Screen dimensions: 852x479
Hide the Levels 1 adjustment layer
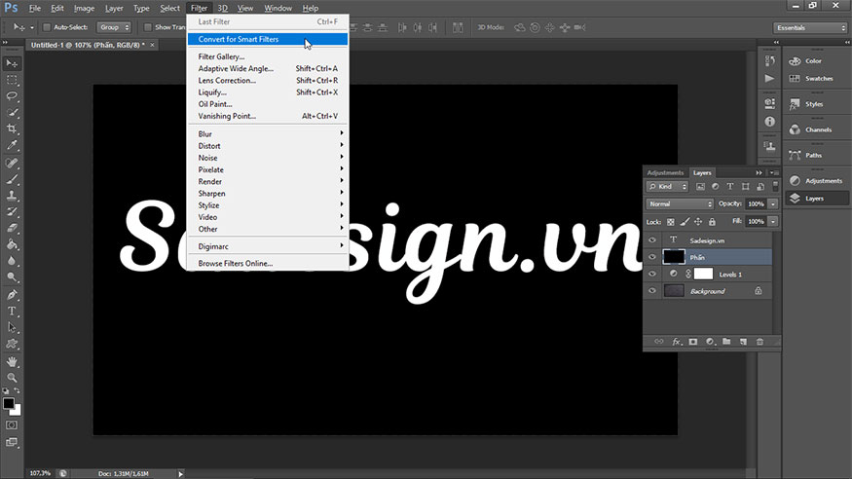tap(652, 275)
